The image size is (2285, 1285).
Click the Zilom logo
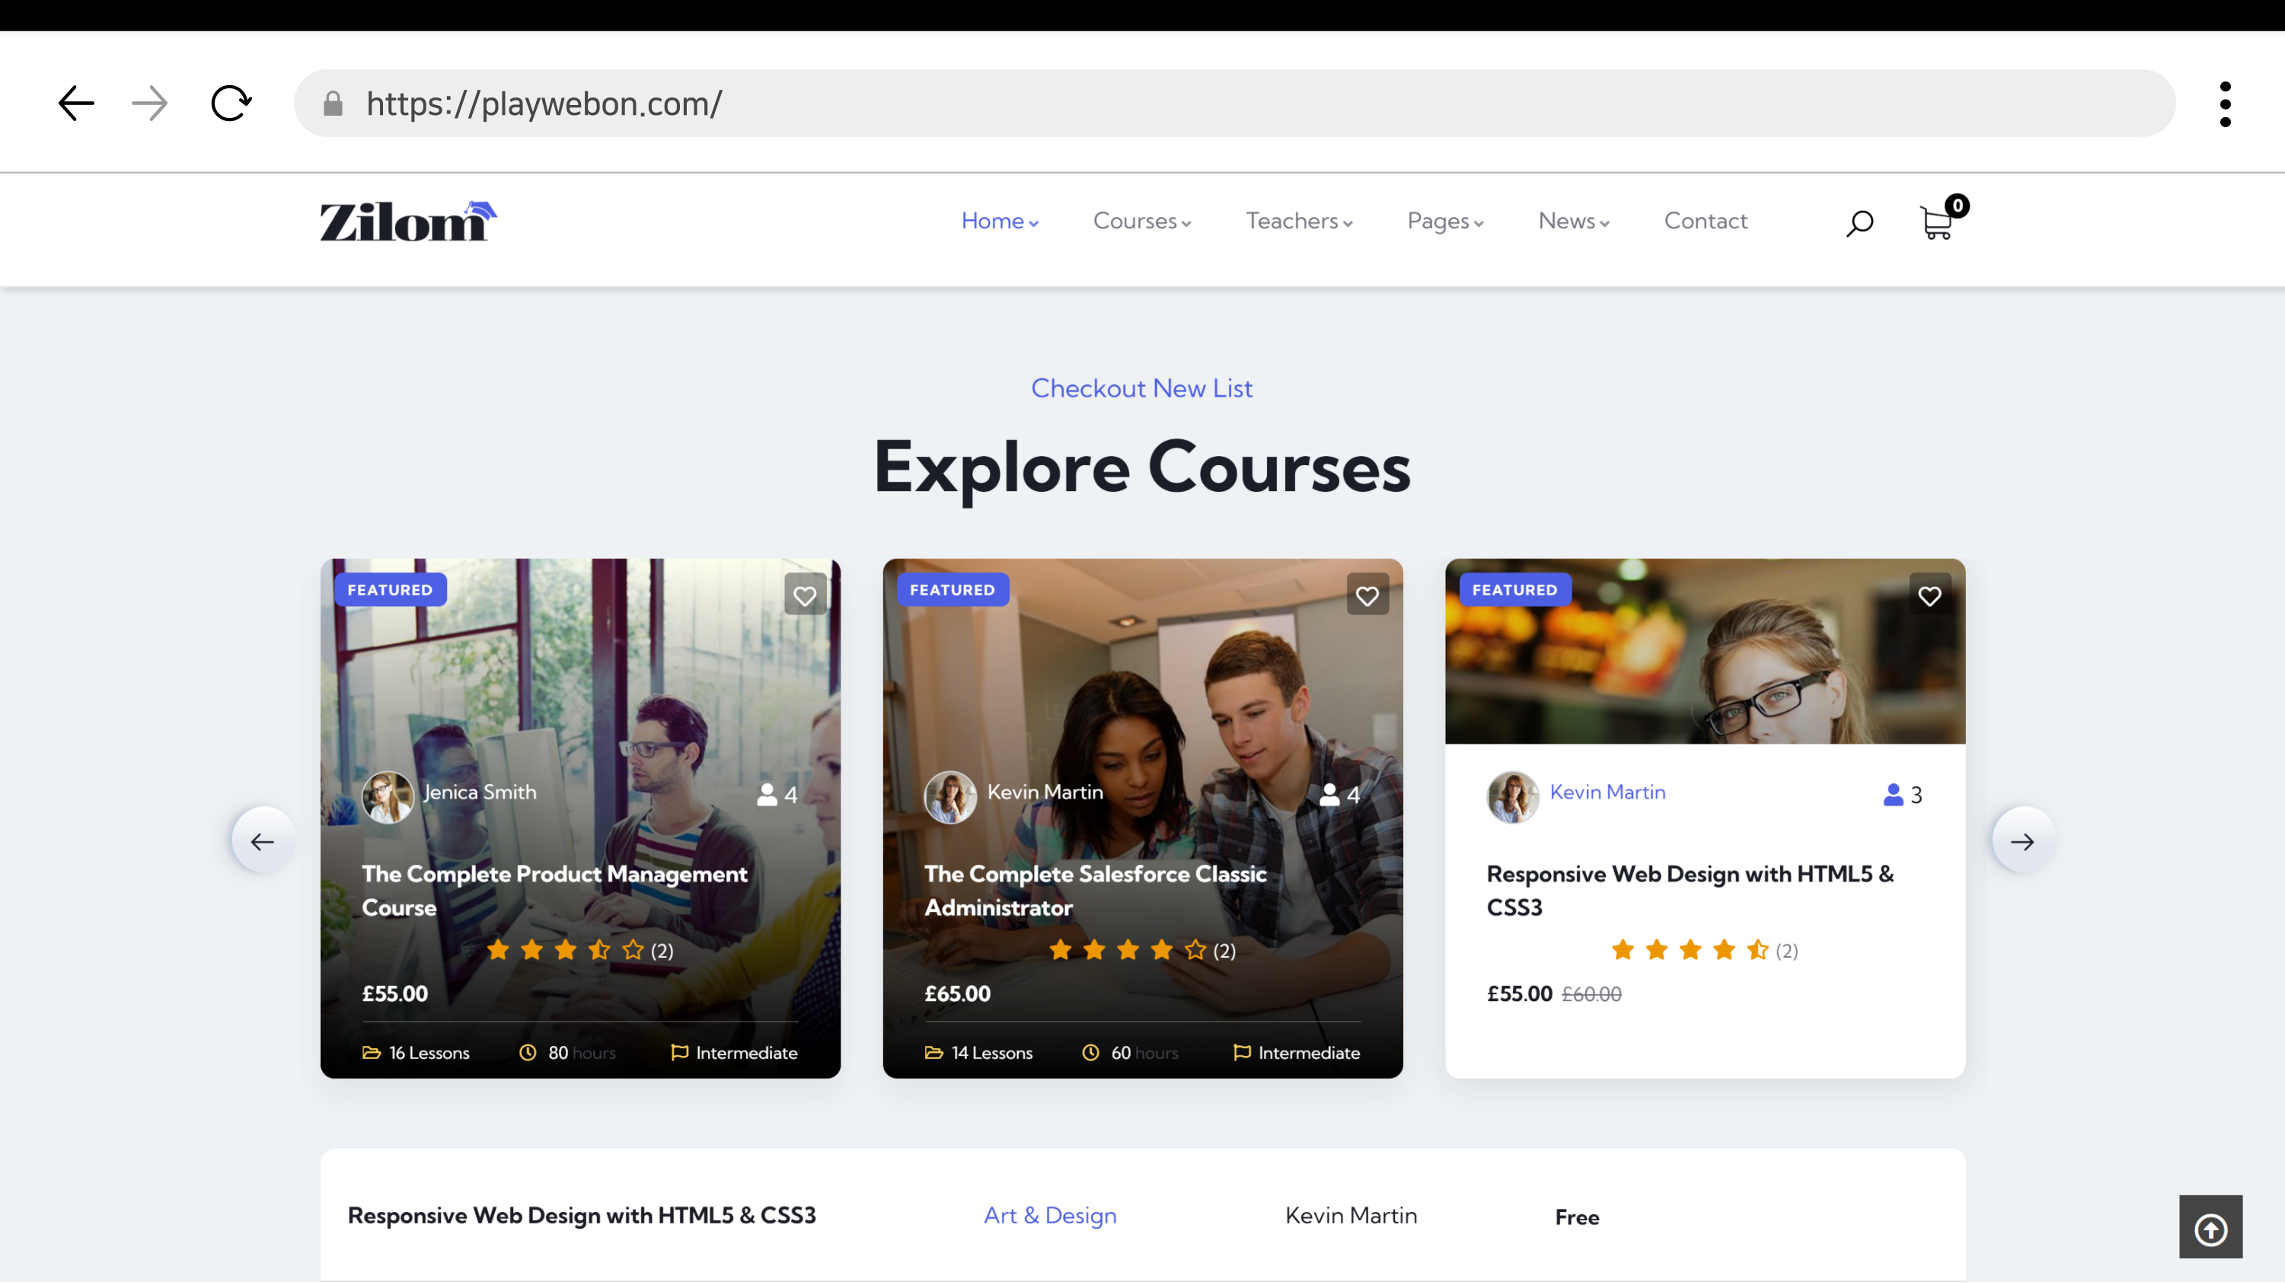point(408,221)
